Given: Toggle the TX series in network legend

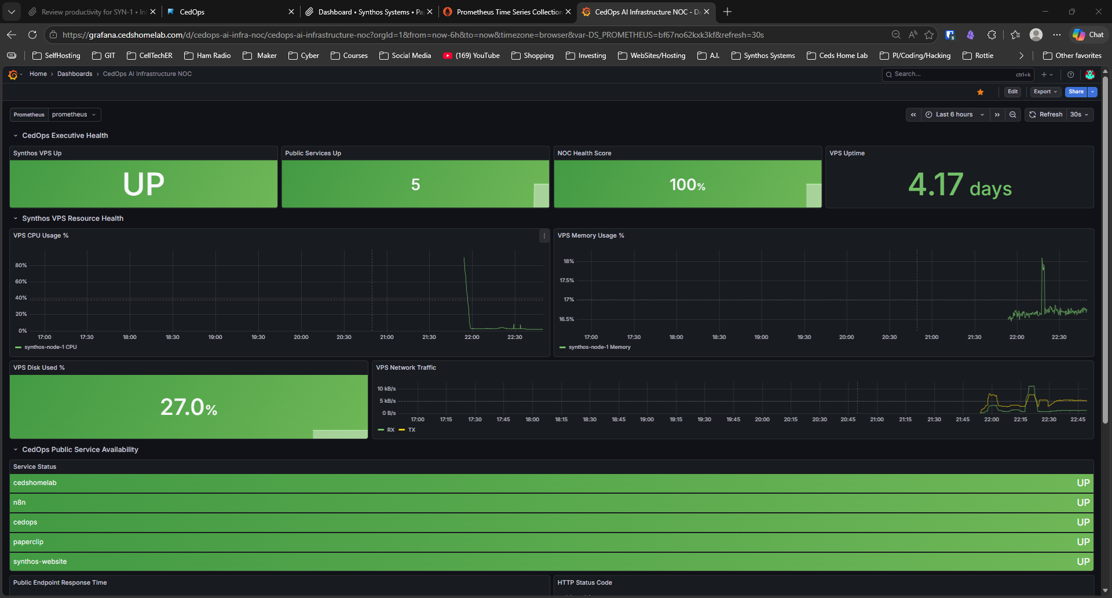Looking at the screenshot, I should tap(412, 430).
